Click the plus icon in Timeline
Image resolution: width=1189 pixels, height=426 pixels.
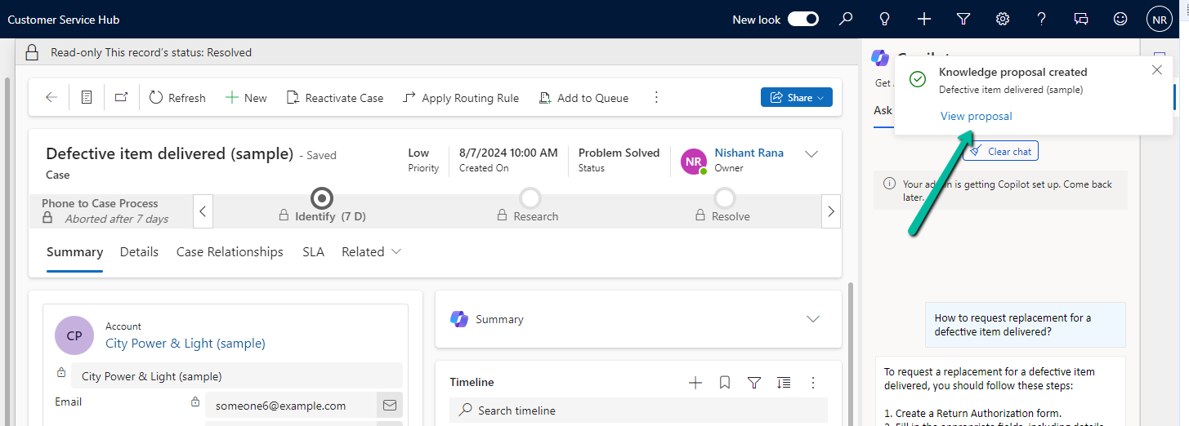695,383
